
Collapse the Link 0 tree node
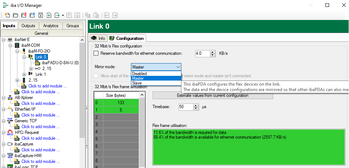[x=24, y=57]
